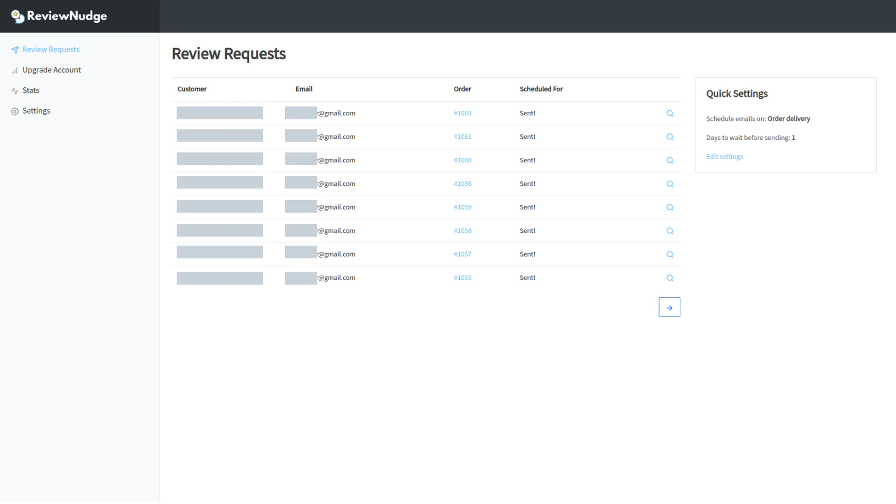
Task: Open preview icon for order #1058
Action: click(670, 231)
